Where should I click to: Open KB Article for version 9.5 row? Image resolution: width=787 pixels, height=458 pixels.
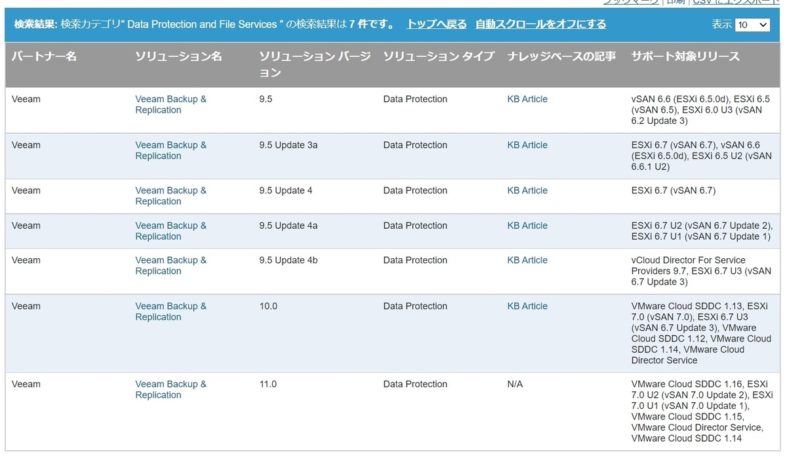[x=527, y=100]
